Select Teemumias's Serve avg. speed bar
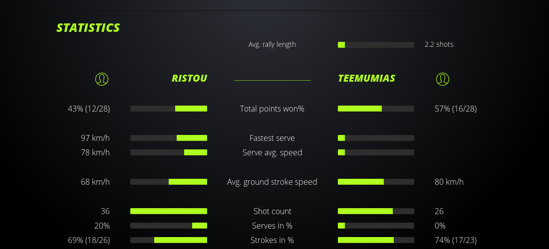 click(376, 152)
